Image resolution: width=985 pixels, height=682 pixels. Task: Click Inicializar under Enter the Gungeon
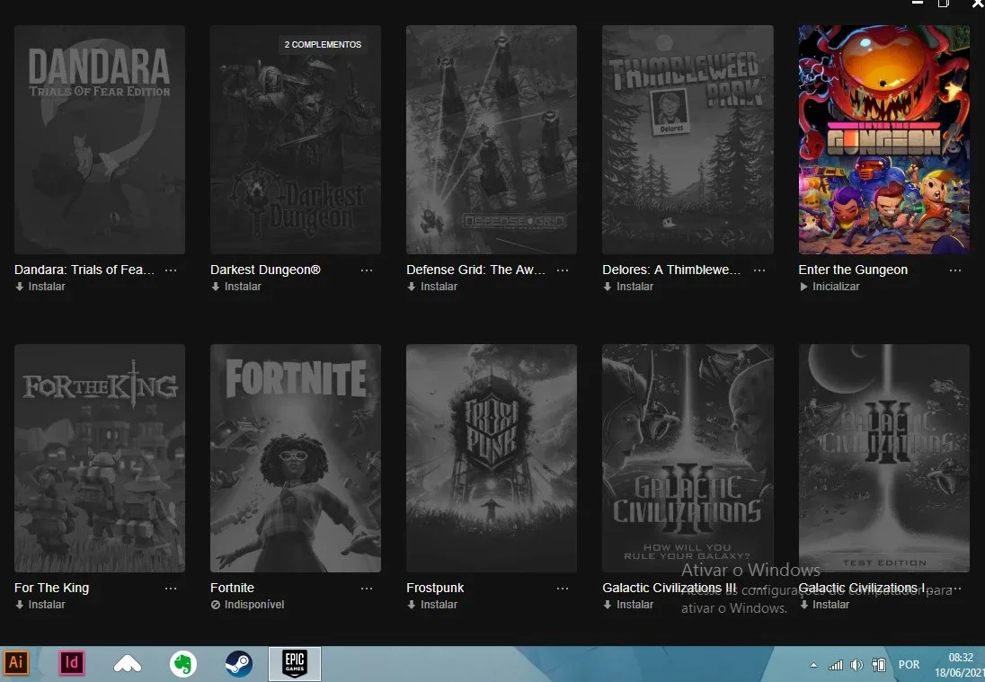point(830,287)
